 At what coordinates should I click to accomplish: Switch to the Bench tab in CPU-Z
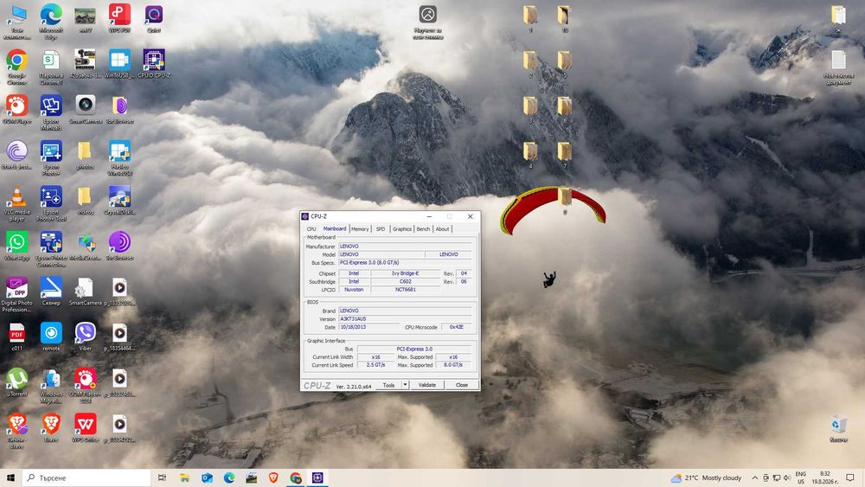click(x=423, y=229)
